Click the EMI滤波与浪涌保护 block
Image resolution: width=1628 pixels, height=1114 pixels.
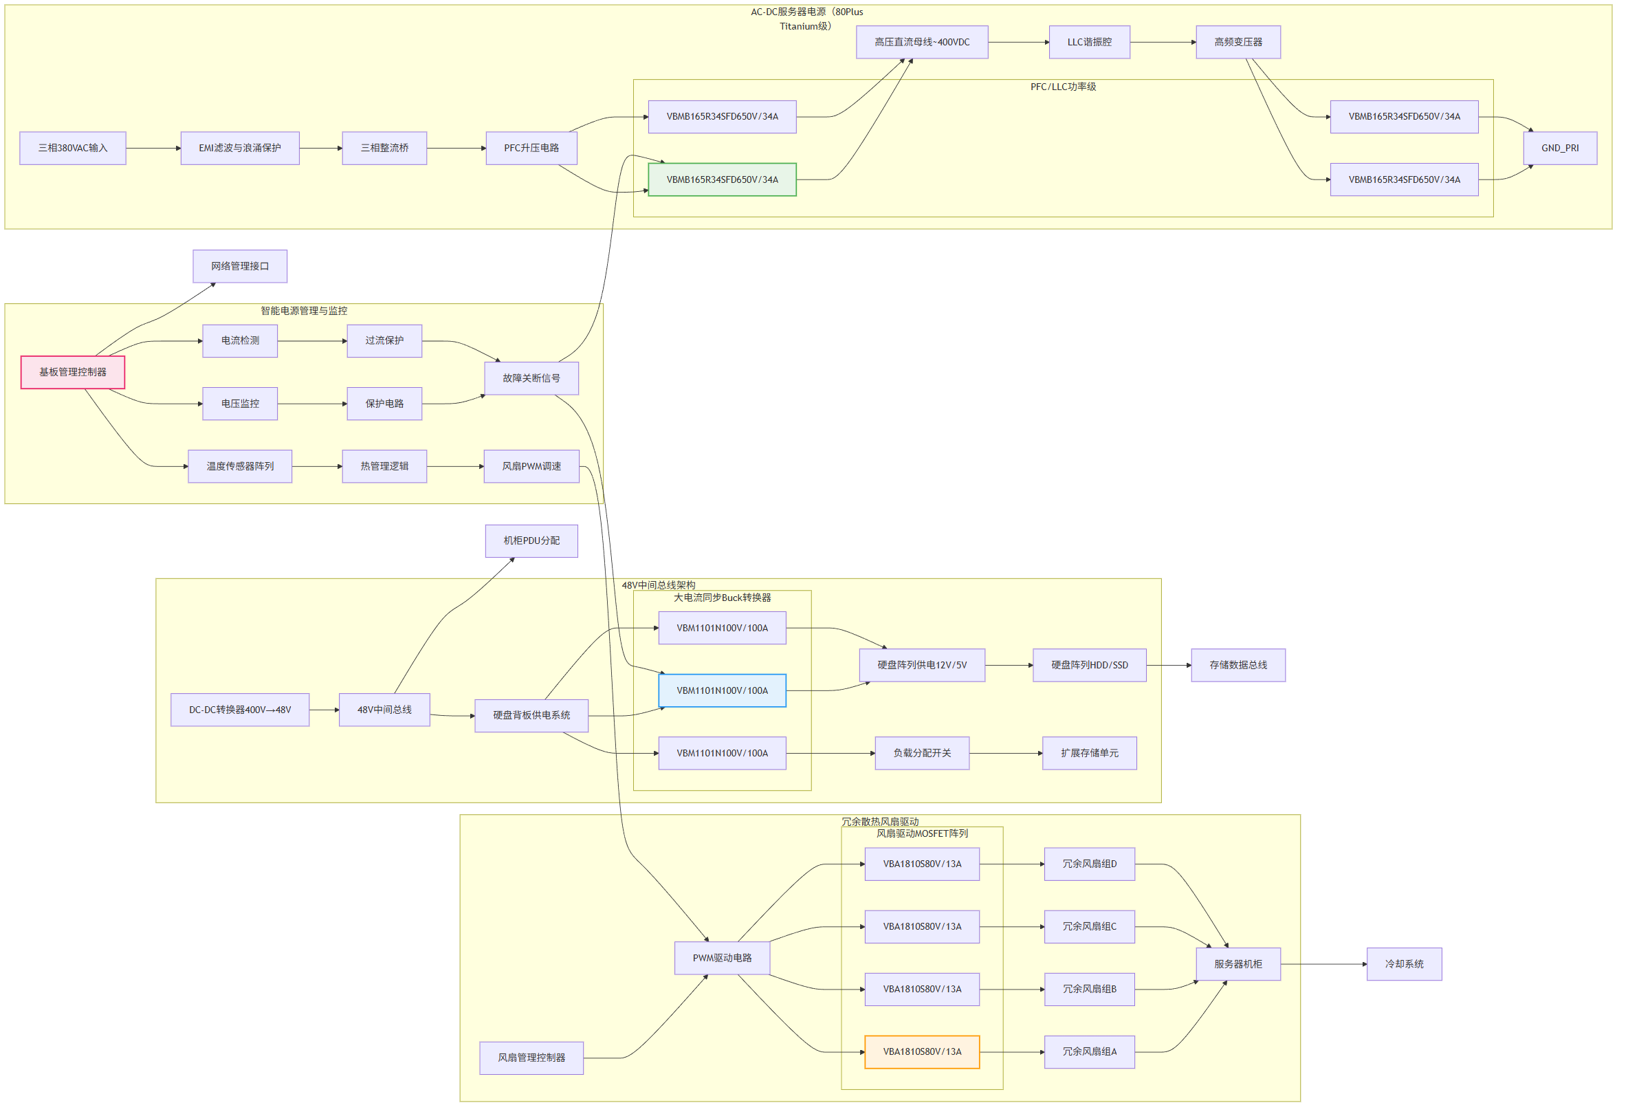point(241,149)
